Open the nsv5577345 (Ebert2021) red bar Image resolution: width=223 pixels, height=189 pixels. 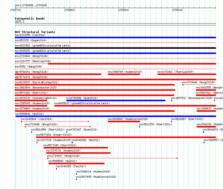76,148
